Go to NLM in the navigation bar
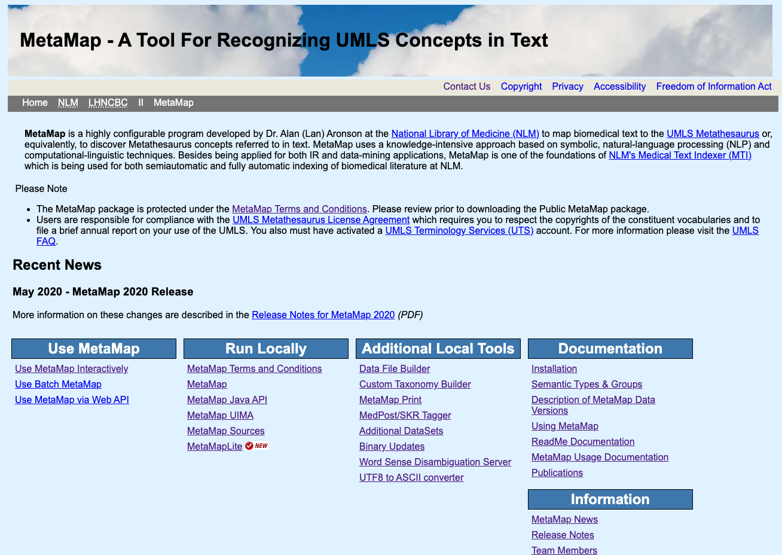 tap(68, 103)
